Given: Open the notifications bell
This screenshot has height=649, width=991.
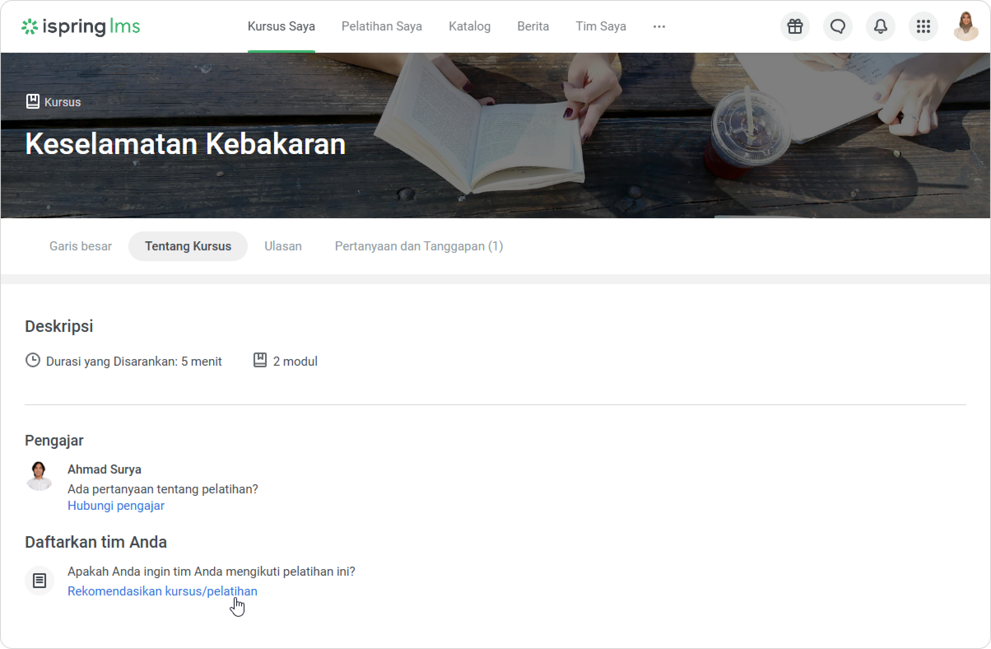Looking at the screenshot, I should [880, 27].
